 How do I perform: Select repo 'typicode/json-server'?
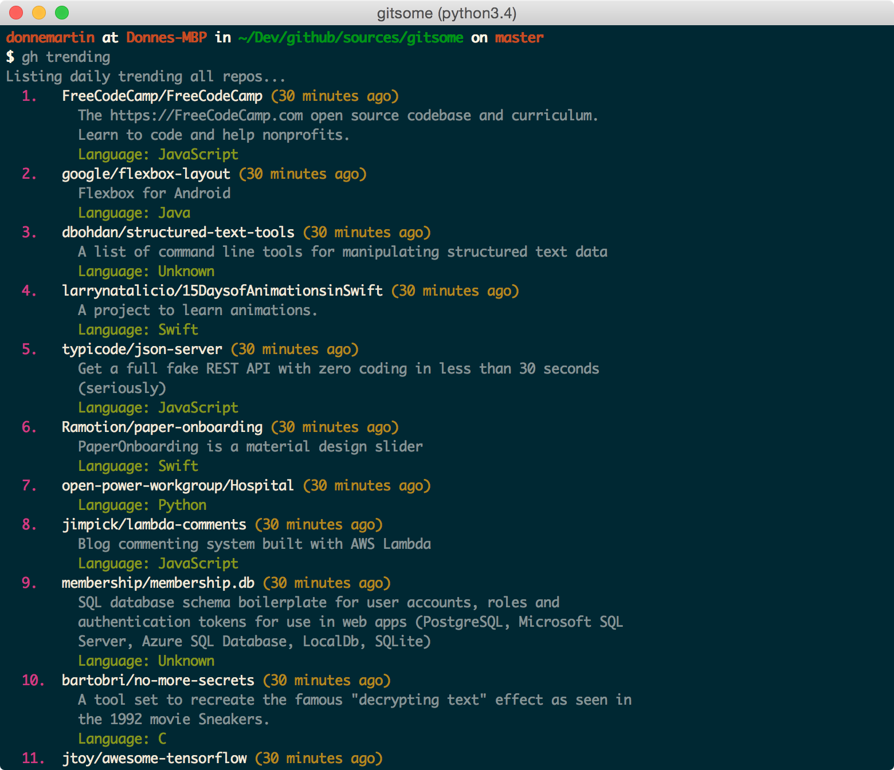[x=142, y=349]
